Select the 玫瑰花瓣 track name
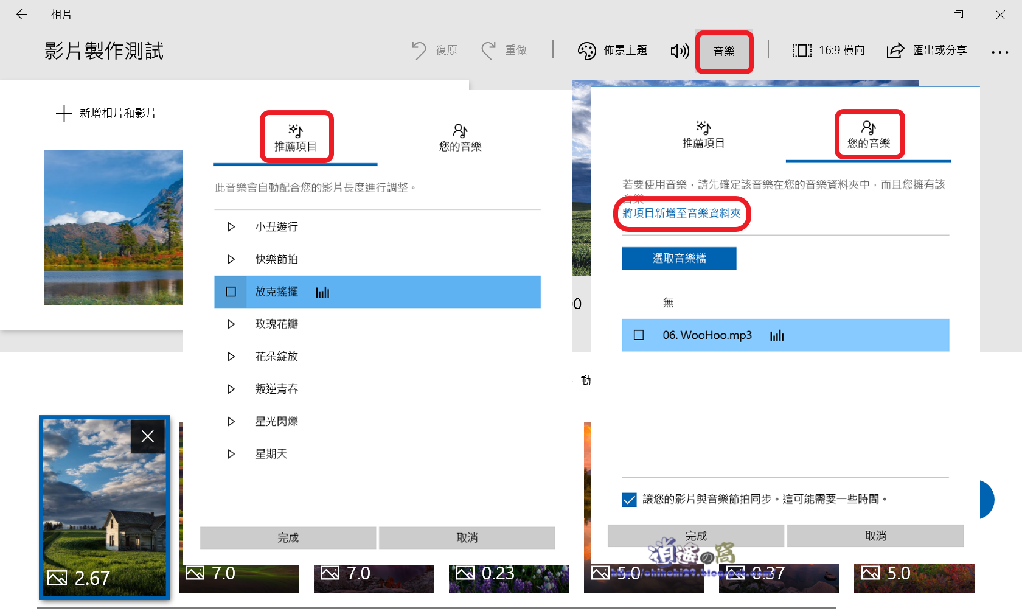 coord(276,324)
